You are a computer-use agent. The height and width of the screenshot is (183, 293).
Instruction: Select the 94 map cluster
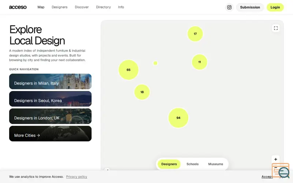coord(178,118)
